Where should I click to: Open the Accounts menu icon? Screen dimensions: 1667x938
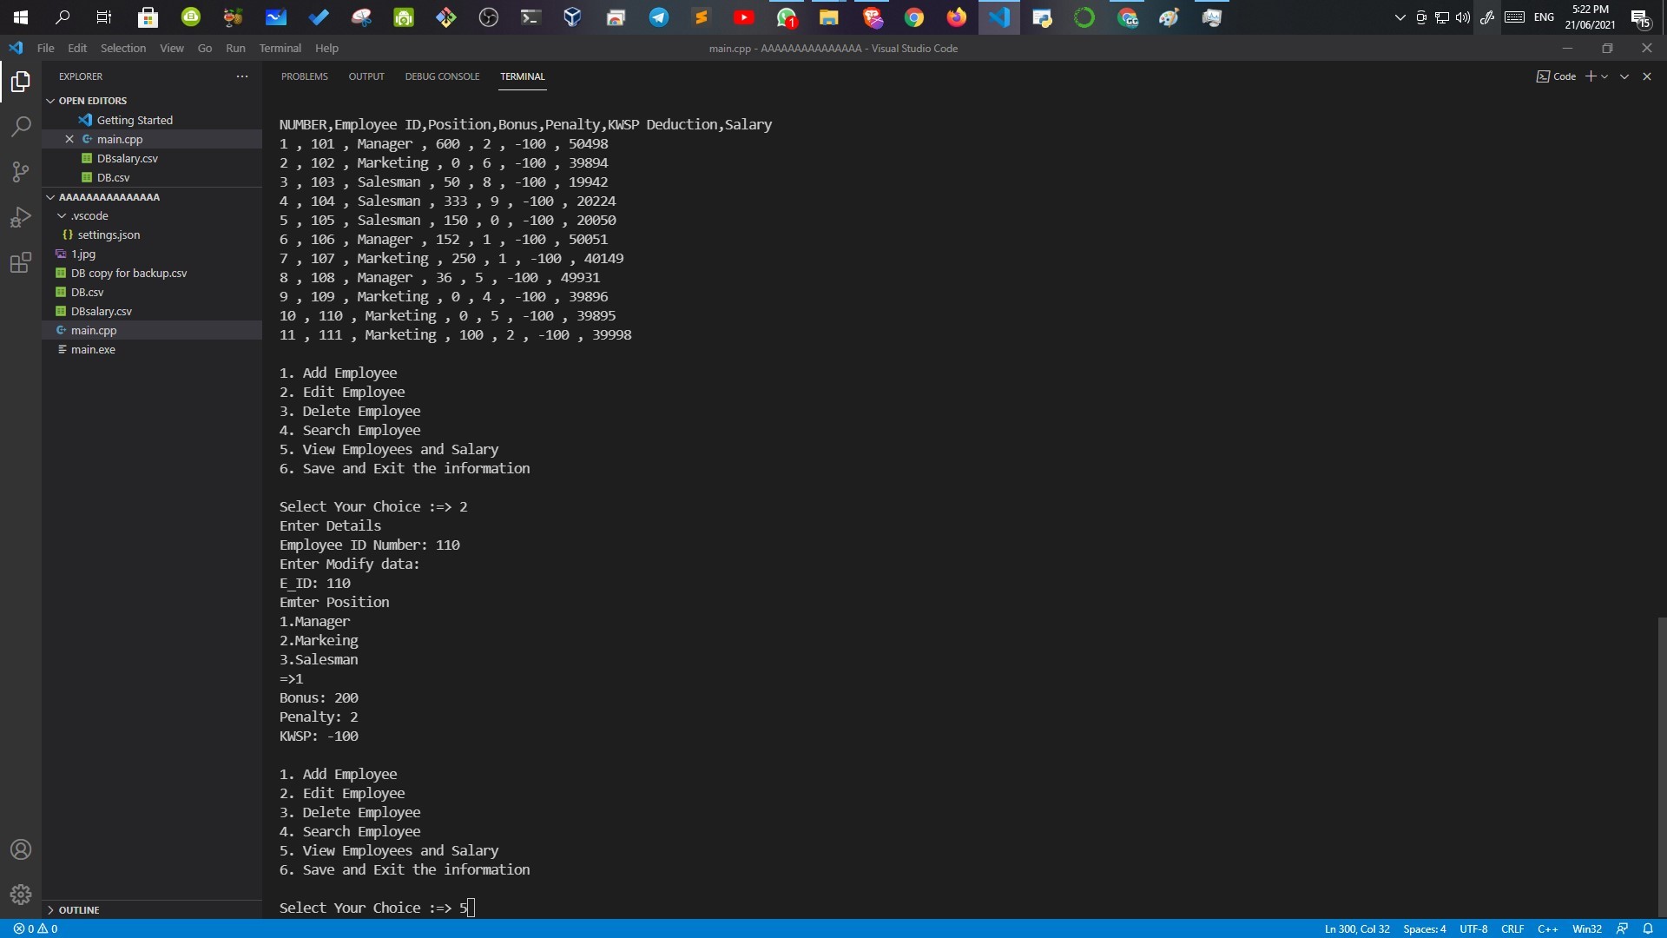point(21,849)
